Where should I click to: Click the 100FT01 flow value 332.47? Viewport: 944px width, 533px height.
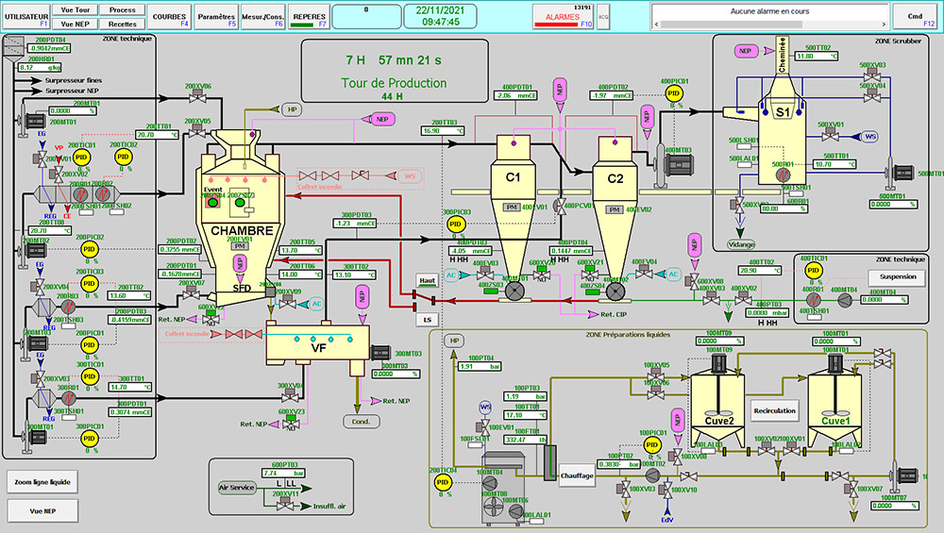coord(526,440)
